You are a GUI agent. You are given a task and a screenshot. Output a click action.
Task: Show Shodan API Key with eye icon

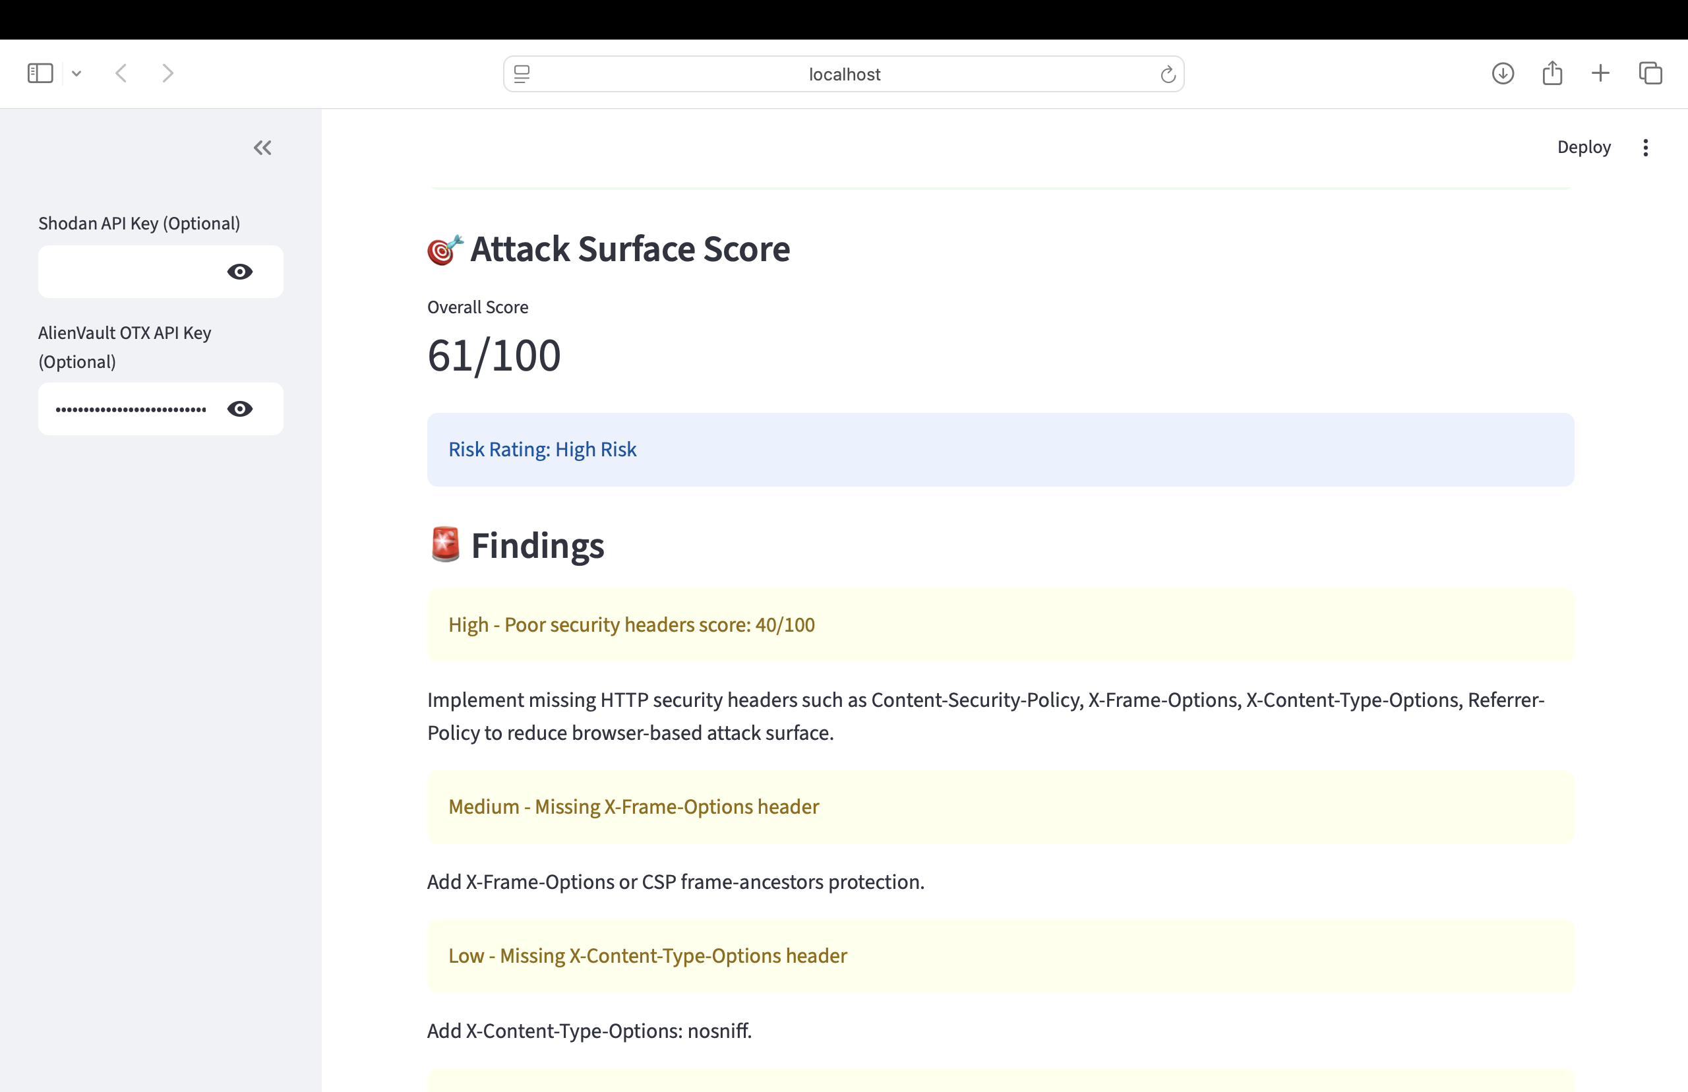pyautogui.click(x=239, y=272)
